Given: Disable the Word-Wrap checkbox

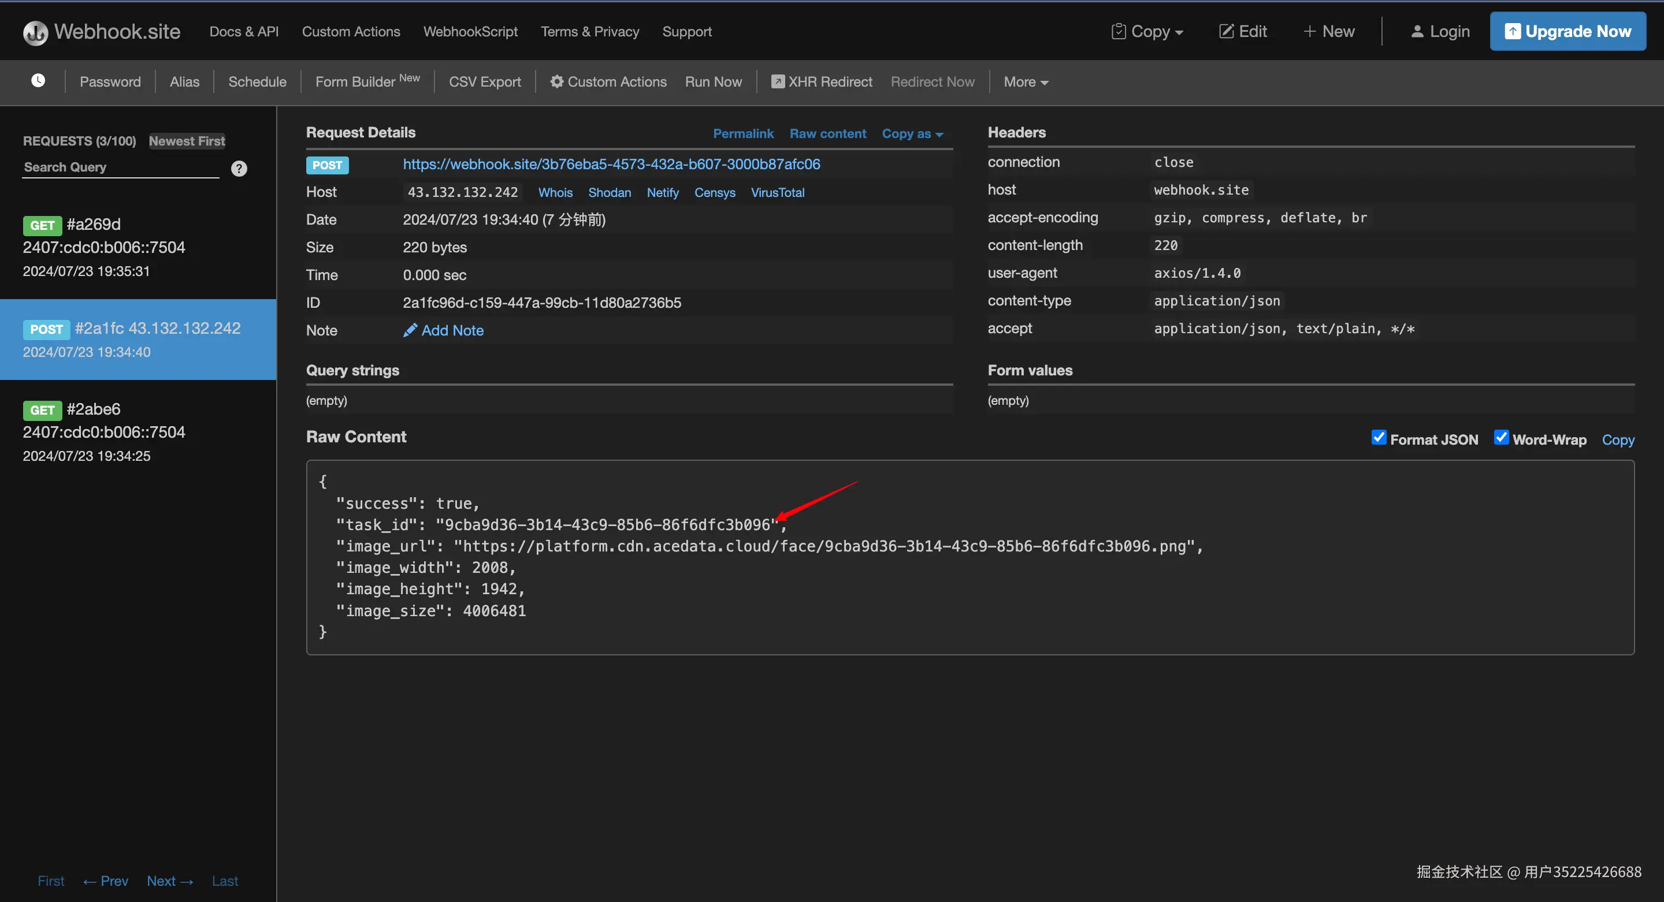Looking at the screenshot, I should pyautogui.click(x=1500, y=438).
